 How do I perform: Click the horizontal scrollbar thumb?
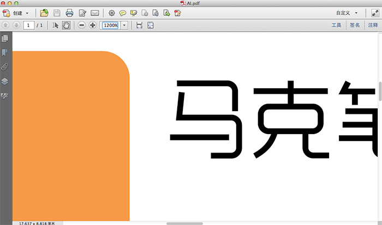coord(184,223)
